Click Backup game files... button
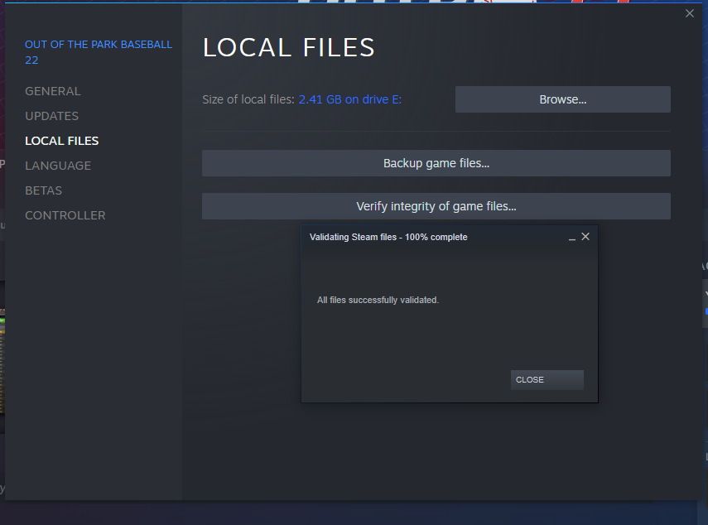 [436, 163]
